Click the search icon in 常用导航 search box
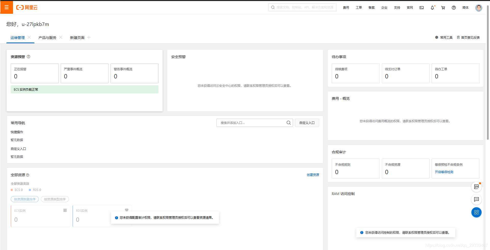 [x=289, y=123]
